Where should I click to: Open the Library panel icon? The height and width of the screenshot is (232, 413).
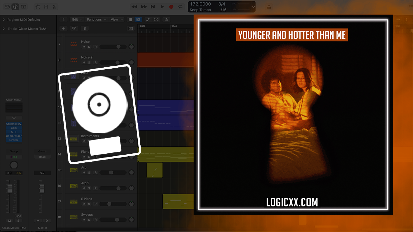click(x=7, y=6)
